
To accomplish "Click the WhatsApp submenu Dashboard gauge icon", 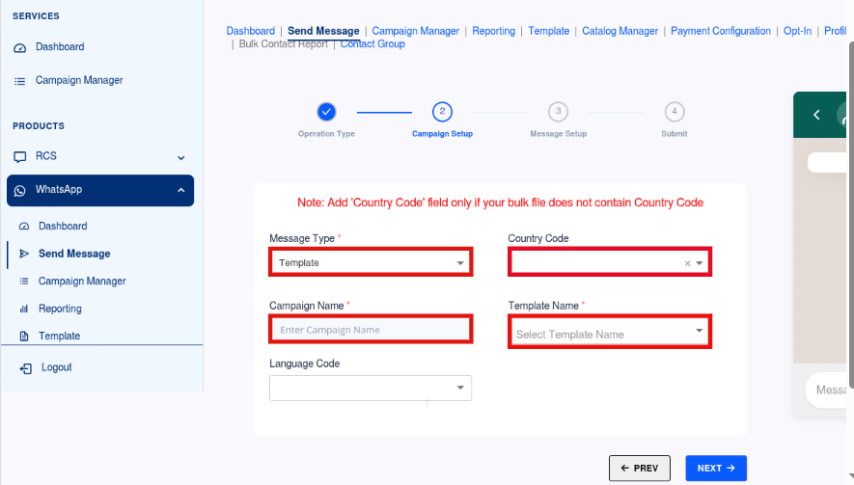I will click(24, 226).
